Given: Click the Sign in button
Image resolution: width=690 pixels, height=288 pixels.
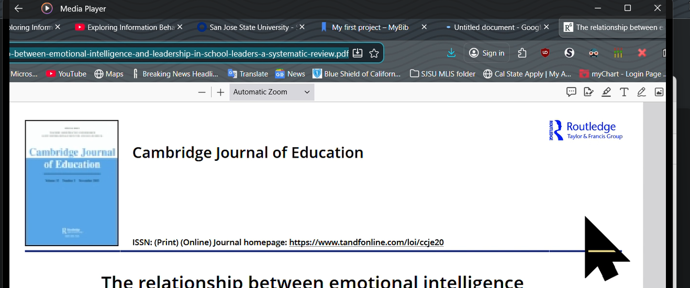Looking at the screenshot, I should point(487,53).
